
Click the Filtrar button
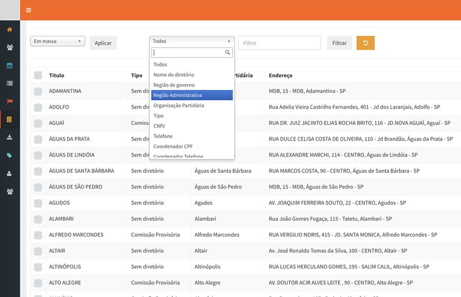(x=339, y=43)
